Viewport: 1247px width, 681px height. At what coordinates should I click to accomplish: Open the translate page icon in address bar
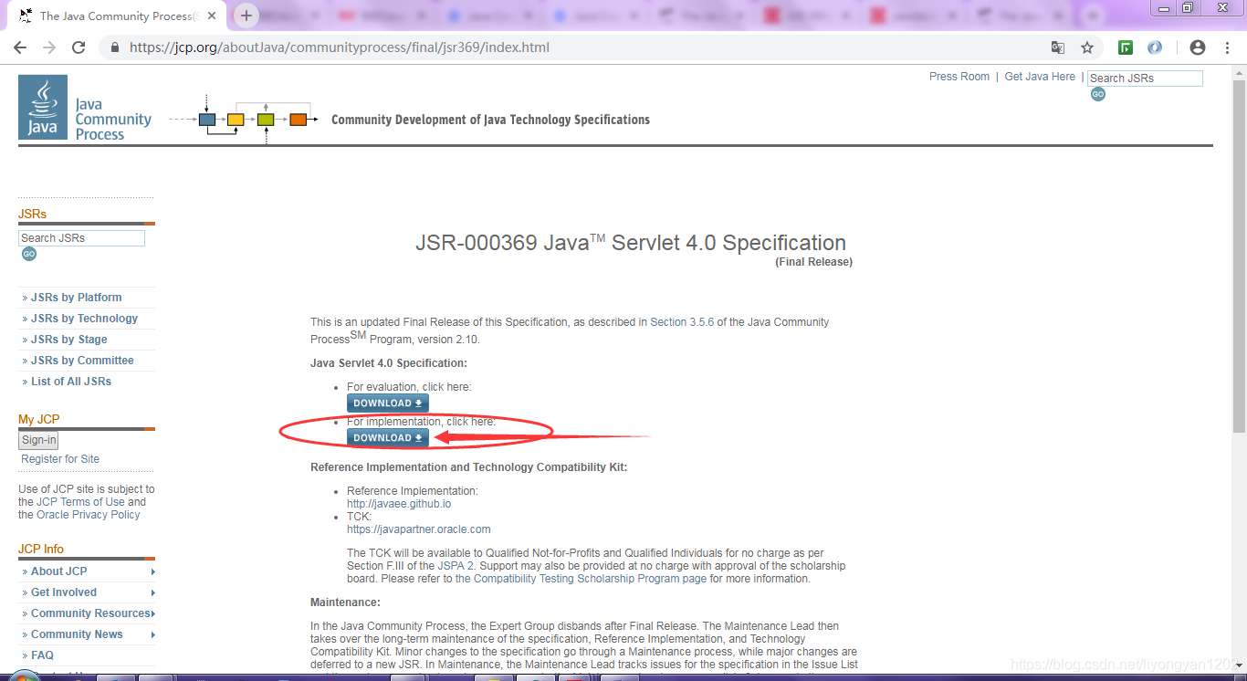click(x=1058, y=47)
